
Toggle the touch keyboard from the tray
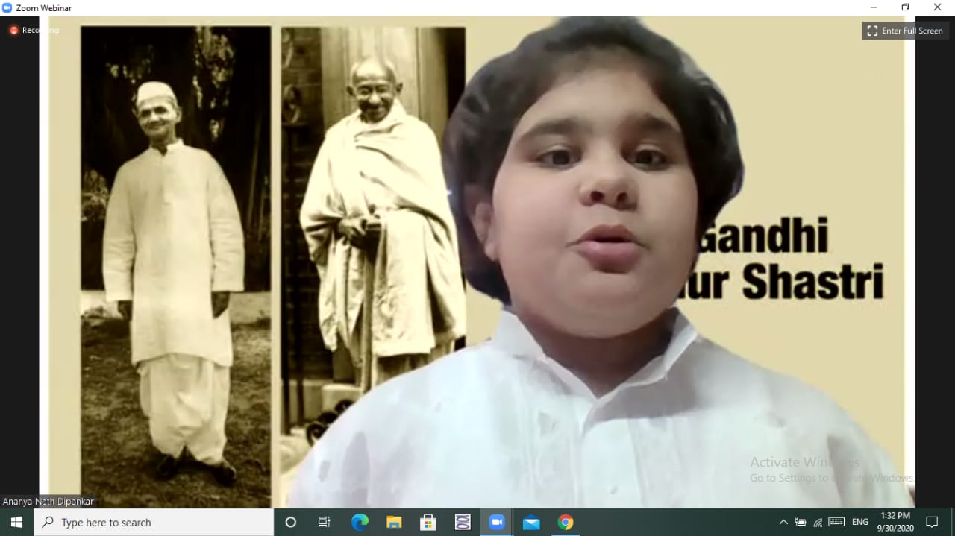[837, 522]
